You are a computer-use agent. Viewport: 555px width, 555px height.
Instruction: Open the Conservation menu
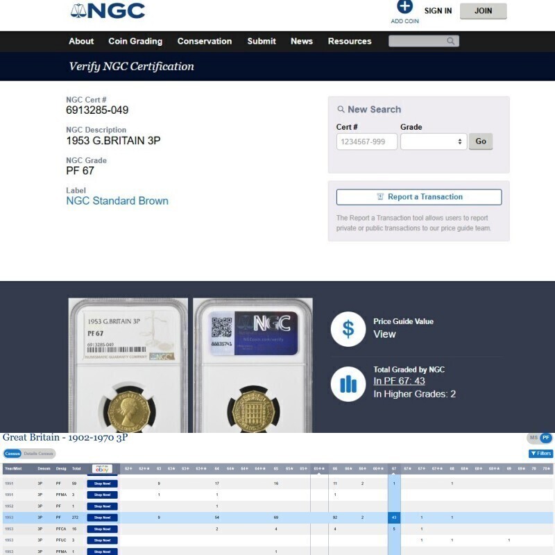(205, 41)
